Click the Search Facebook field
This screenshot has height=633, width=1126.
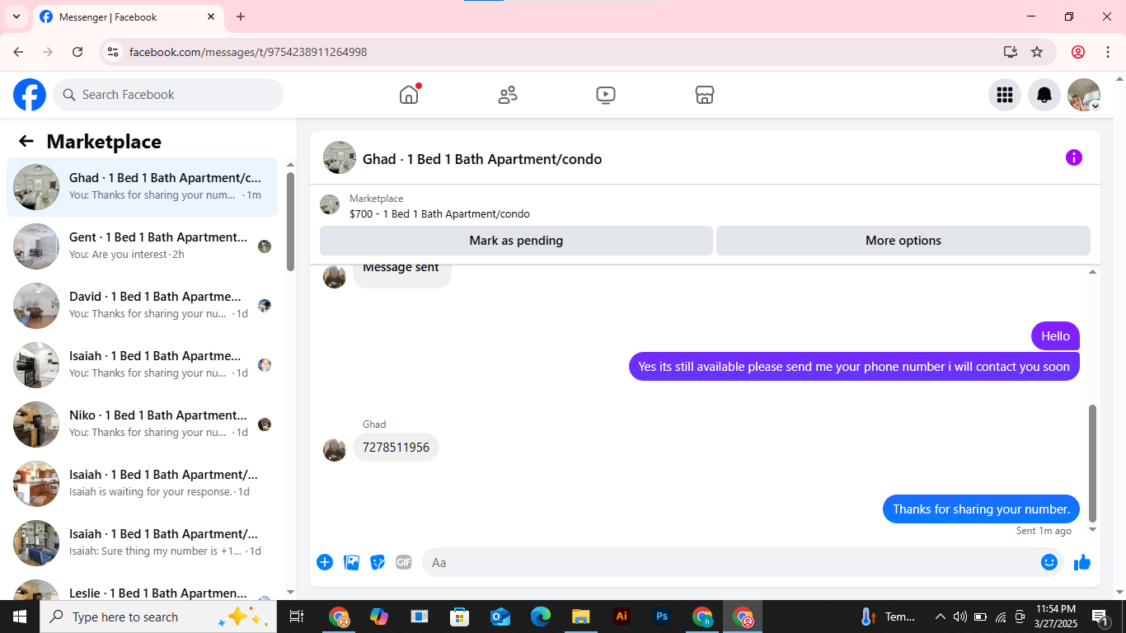pyautogui.click(x=168, y=95)
